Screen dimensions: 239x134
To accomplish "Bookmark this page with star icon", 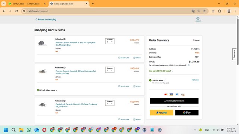I will pyautogui.click(x=204, y=11).
